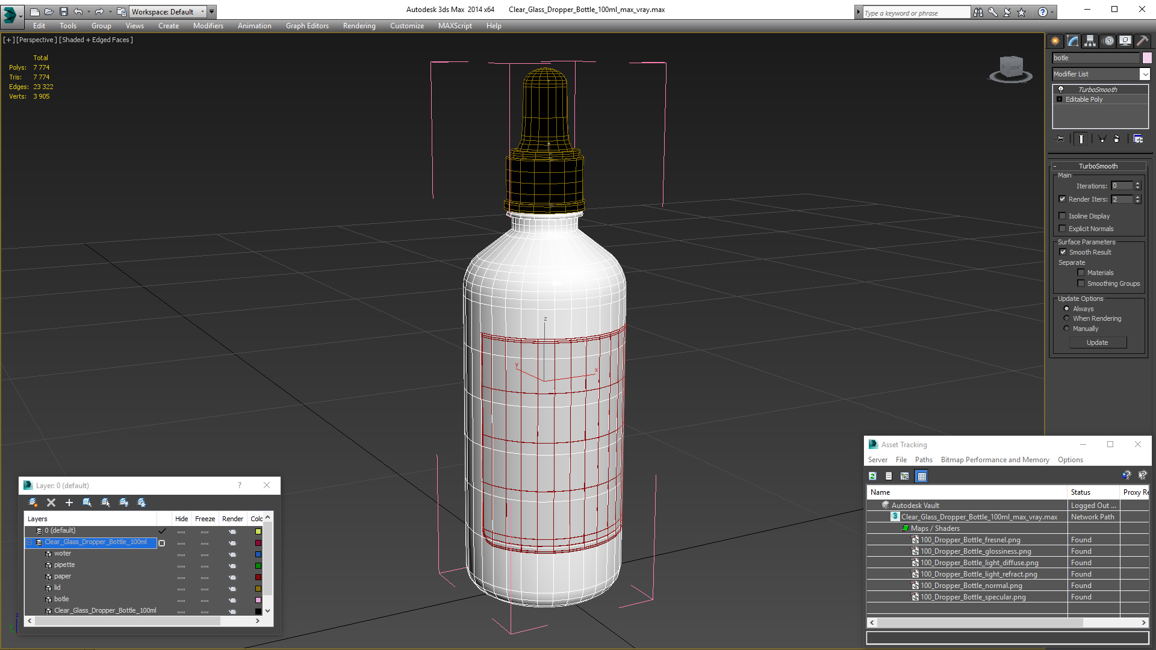Toggle the Render Iters checkbox
The width and height of the screenshot is (1156, 650).
[1062, 199]
